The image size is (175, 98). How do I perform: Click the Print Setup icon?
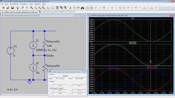87,8
